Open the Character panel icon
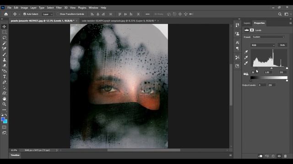Screen dimensions: 293x164 pyautogui.click(x=237, y=42)
